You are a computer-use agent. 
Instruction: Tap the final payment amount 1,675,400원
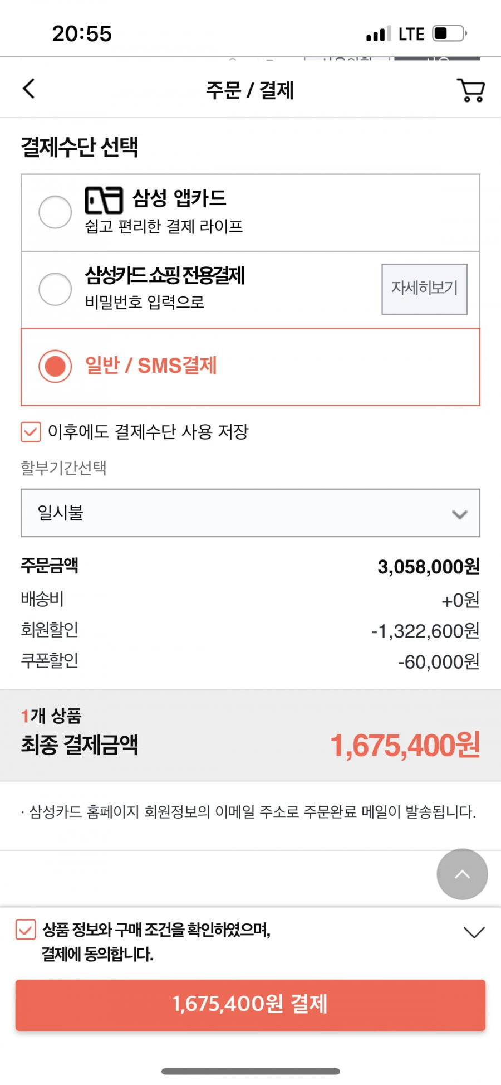(405, 745)
